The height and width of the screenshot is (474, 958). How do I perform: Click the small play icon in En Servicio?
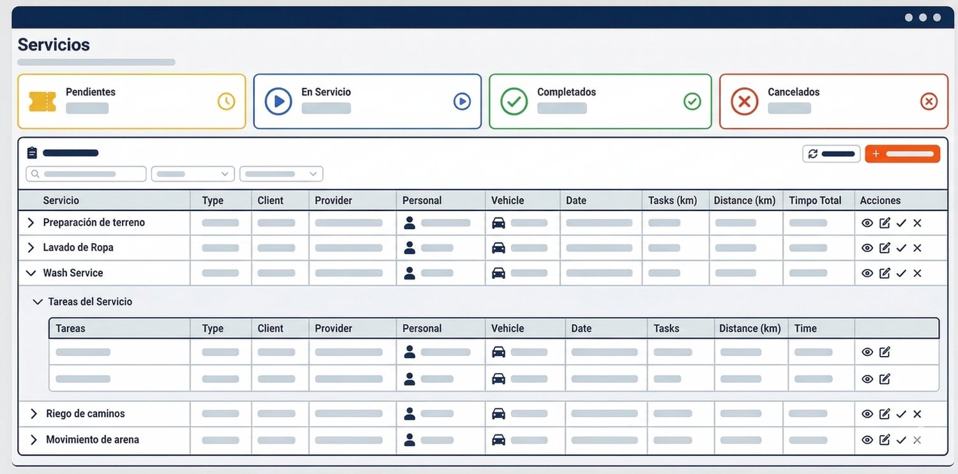(462, 101)
